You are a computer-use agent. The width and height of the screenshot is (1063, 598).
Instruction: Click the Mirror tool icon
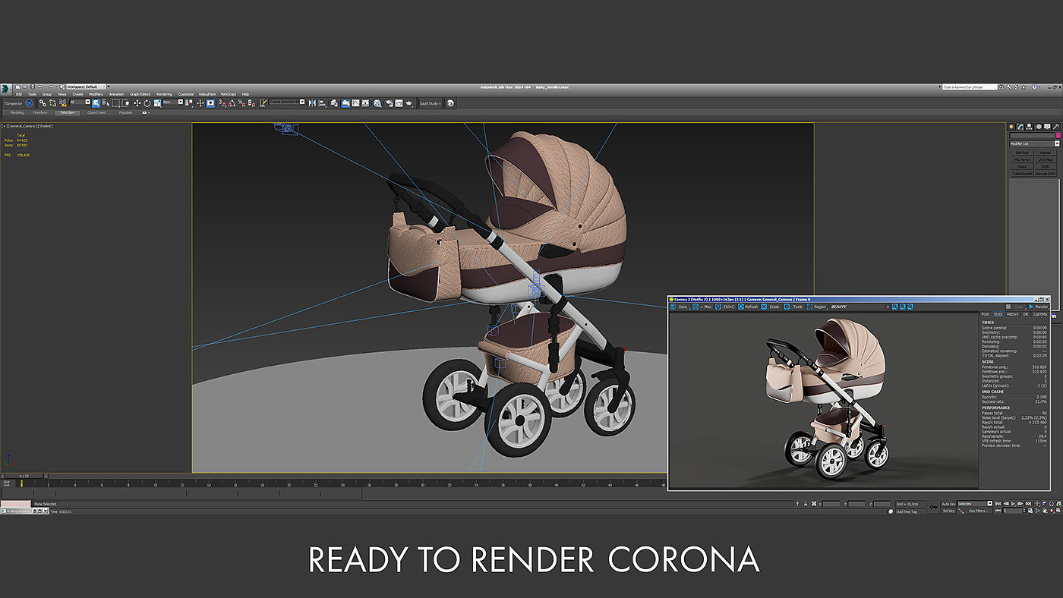click(312, 103)
